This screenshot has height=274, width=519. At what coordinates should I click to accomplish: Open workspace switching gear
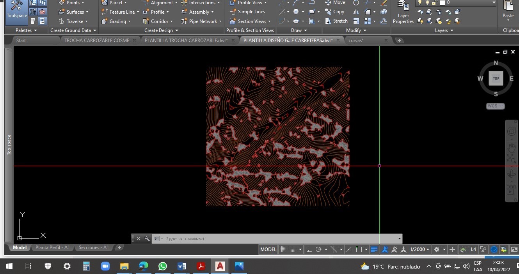point(437,249)
